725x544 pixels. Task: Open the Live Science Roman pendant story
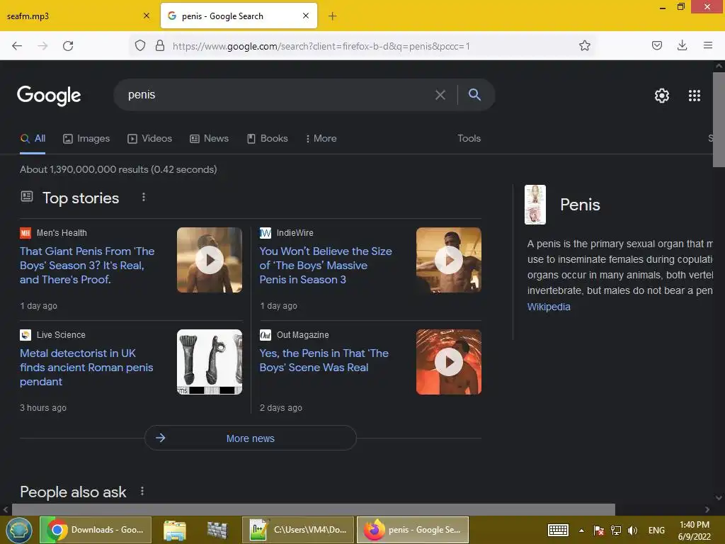[x=86, y=368]
